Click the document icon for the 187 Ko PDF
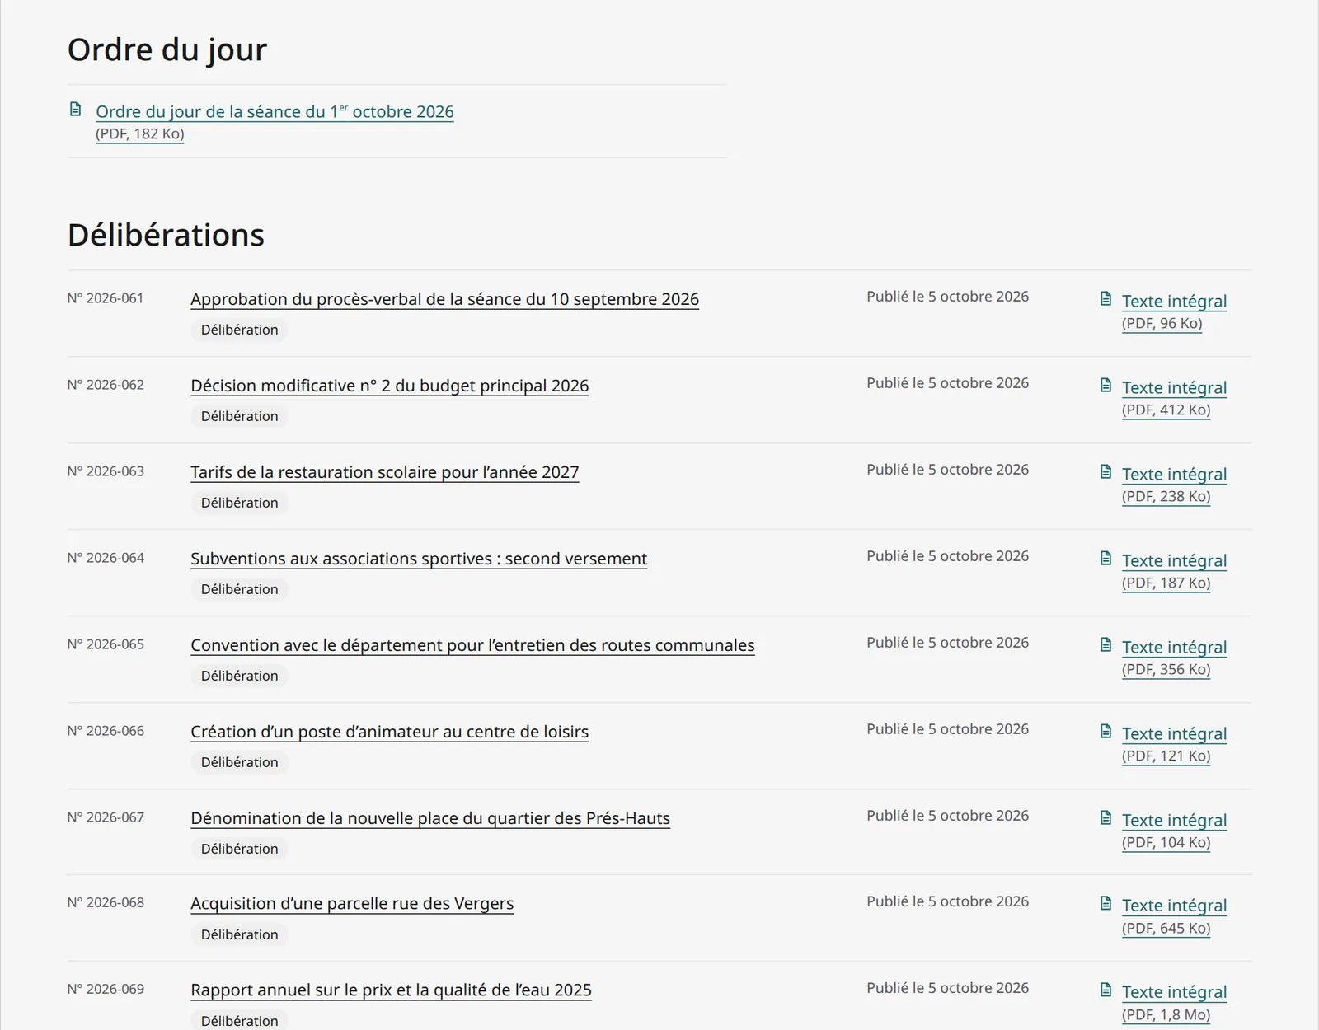Viewport: 1319px width, 1030px height. click(1105, 558)
